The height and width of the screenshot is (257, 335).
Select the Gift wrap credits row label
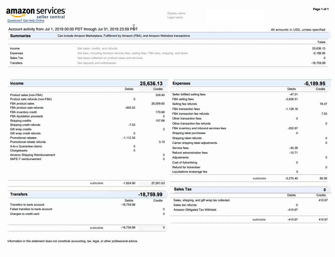[x=21, y=129]
